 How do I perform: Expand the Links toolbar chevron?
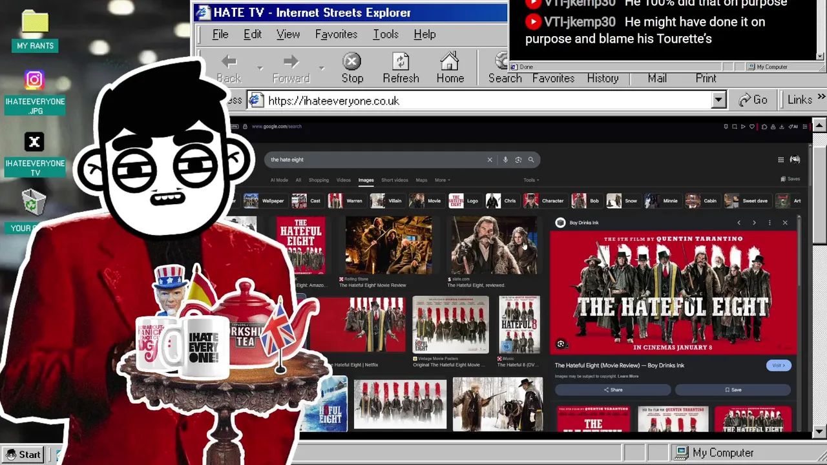point(821,97)
